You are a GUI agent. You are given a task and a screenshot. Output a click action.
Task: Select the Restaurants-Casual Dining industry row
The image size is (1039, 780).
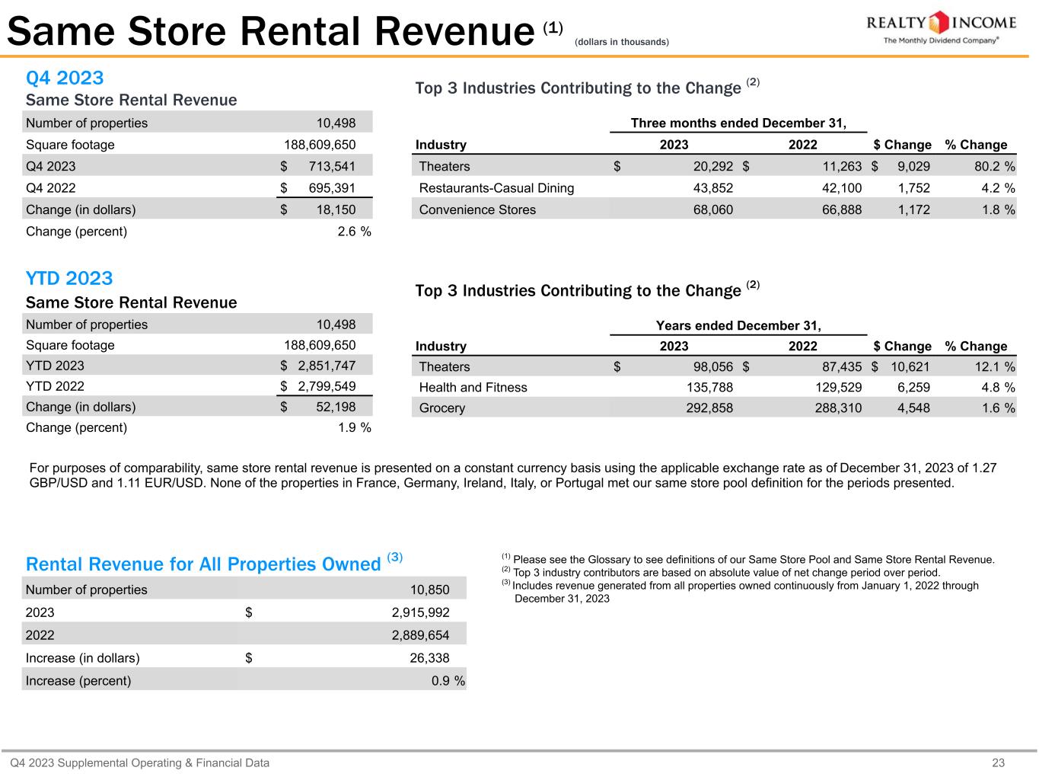point(496,188)
